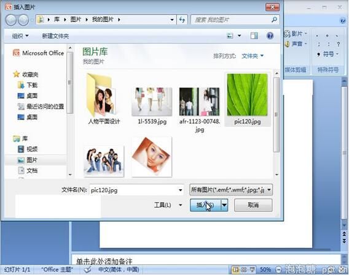Click the spell check icon in status bar

click(x=88, y=269)
